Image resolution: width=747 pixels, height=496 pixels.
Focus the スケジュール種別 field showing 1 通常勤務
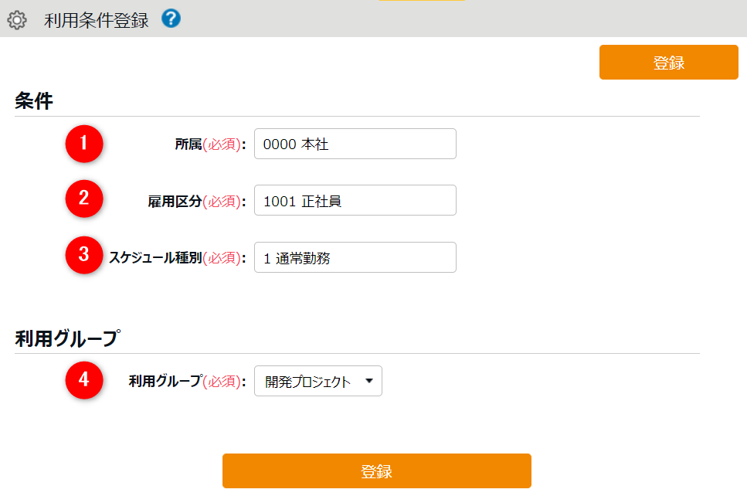355,258
